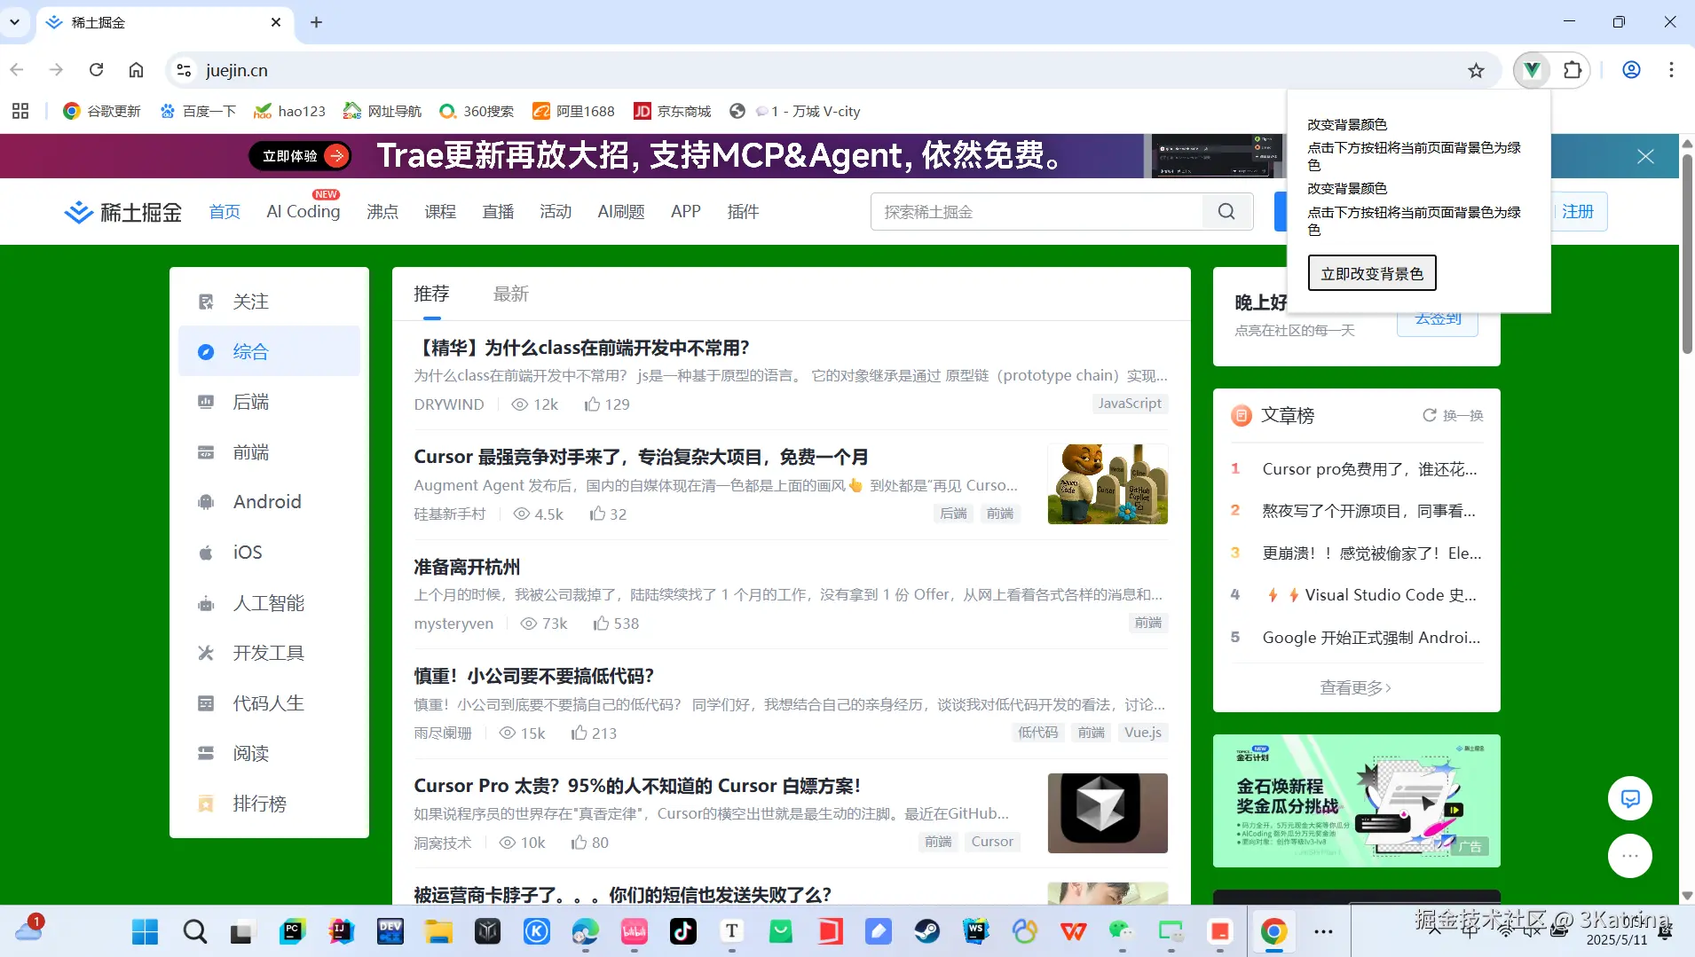Select 前端 category in sidebar
Image resolution: width=1695 pixels, height=957 pixels.
269,452
